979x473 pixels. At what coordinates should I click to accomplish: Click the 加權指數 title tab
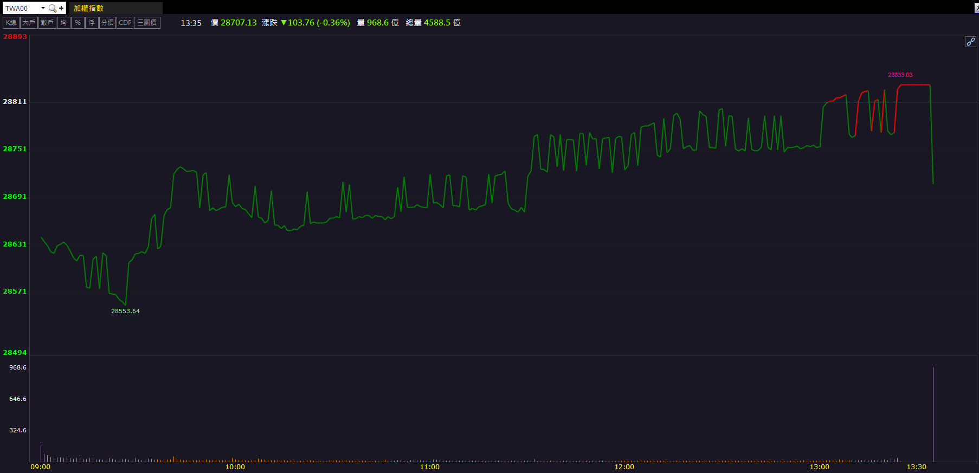(x=88, y=8)
